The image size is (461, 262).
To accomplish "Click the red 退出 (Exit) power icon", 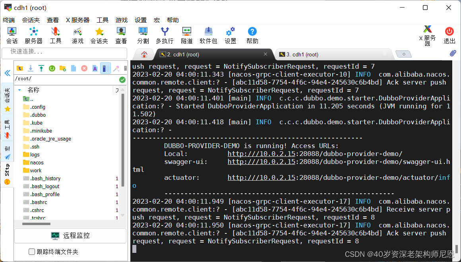I will coord(449,35).
